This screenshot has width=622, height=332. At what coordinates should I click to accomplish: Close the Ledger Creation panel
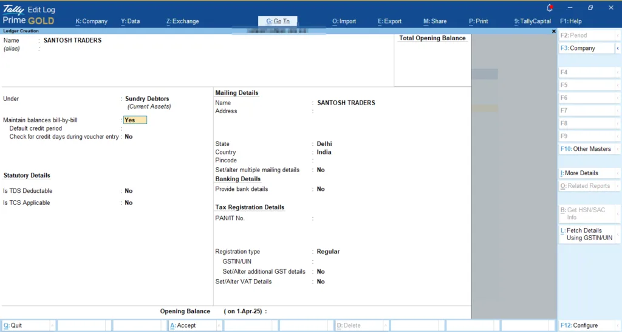click(554, 31)
